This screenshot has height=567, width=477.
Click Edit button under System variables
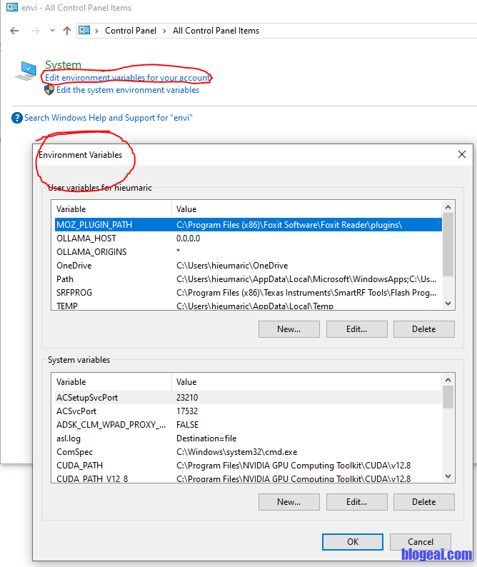[x=356, y=502]
